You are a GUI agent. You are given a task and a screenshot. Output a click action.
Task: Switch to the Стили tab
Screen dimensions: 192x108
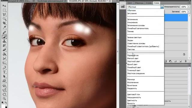149,3
